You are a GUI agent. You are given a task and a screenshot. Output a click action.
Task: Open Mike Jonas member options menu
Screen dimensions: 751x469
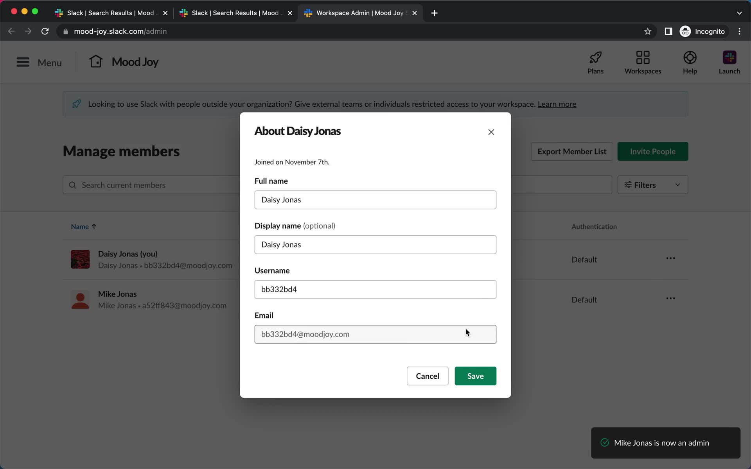coord(670,299)
